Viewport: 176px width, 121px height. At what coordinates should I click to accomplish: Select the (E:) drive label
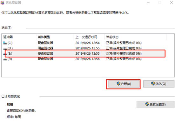coord(10,54)
